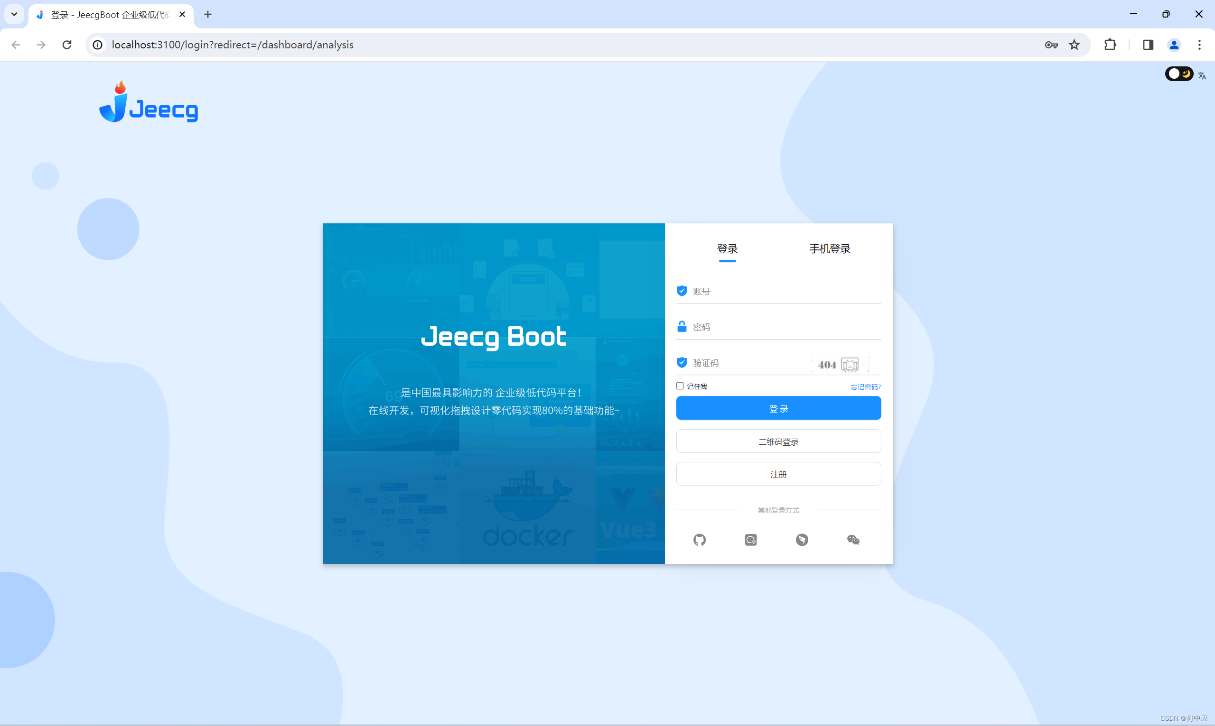Click the WeCom enterprise login icon
1215x726 pixels.
[x=751, y=540]
